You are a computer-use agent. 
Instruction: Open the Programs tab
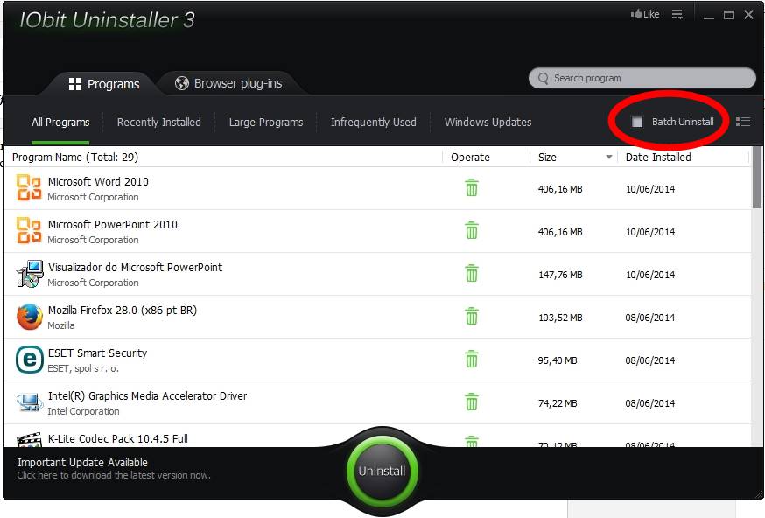point(104,84)
